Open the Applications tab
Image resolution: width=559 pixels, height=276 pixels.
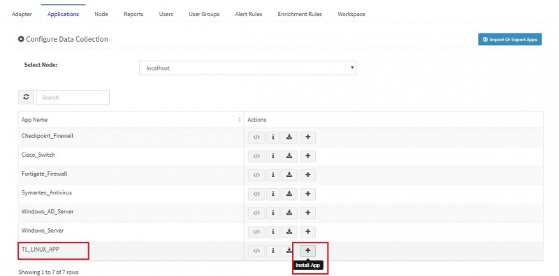[63, 14]
